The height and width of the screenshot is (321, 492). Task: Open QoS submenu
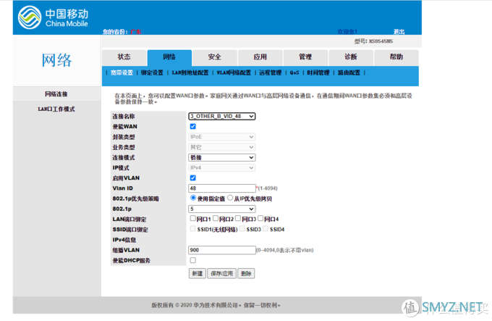point(294,73)
